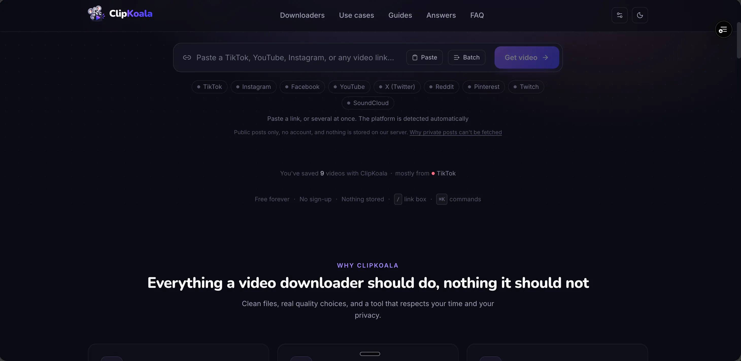Pick the Reddit platform chip

441,87
